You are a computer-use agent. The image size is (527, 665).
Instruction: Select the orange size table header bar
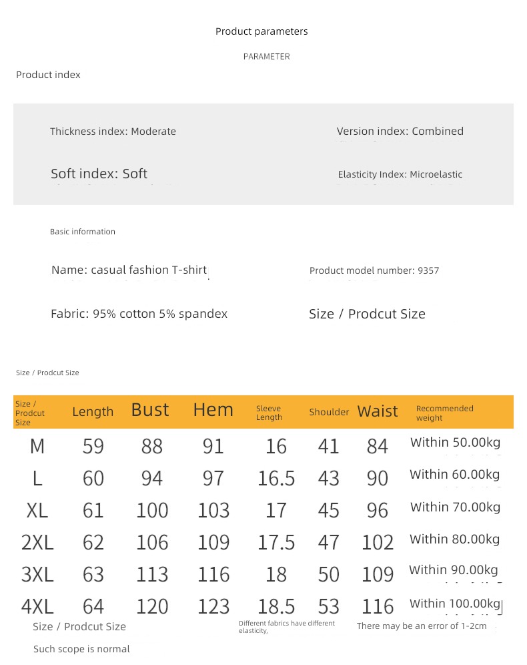[263, 412]
